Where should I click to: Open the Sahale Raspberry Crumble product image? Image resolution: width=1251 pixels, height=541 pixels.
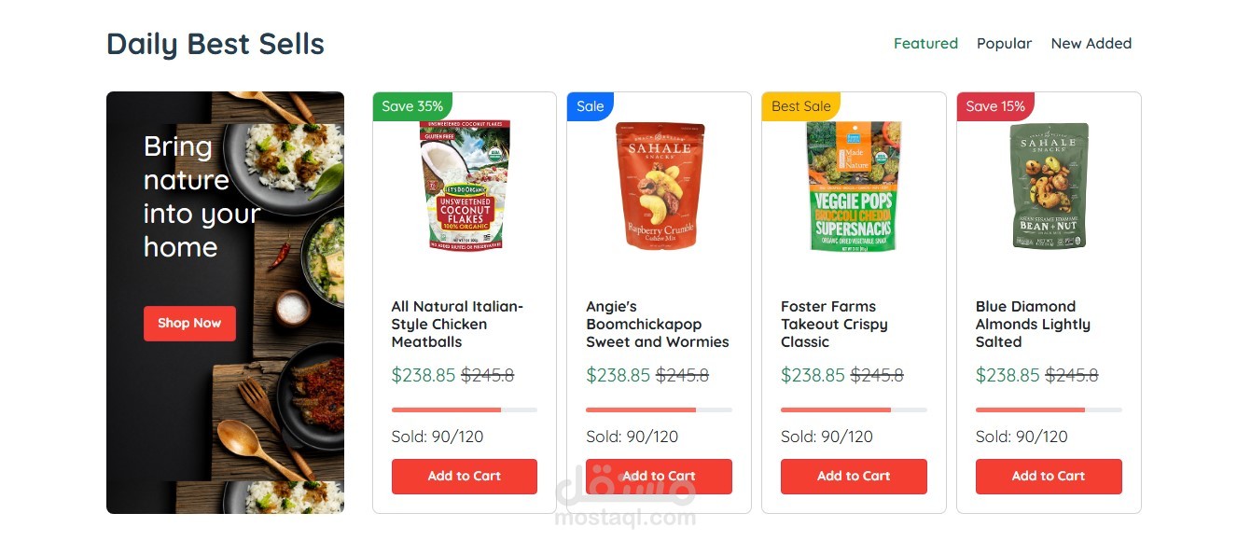pos(660,186)
